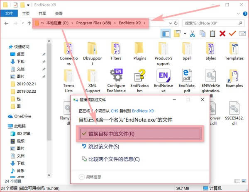The height and width of the screenshot is (192, 249).
Task: Open the help question mark icon
Action: click(x=245, y=14)
